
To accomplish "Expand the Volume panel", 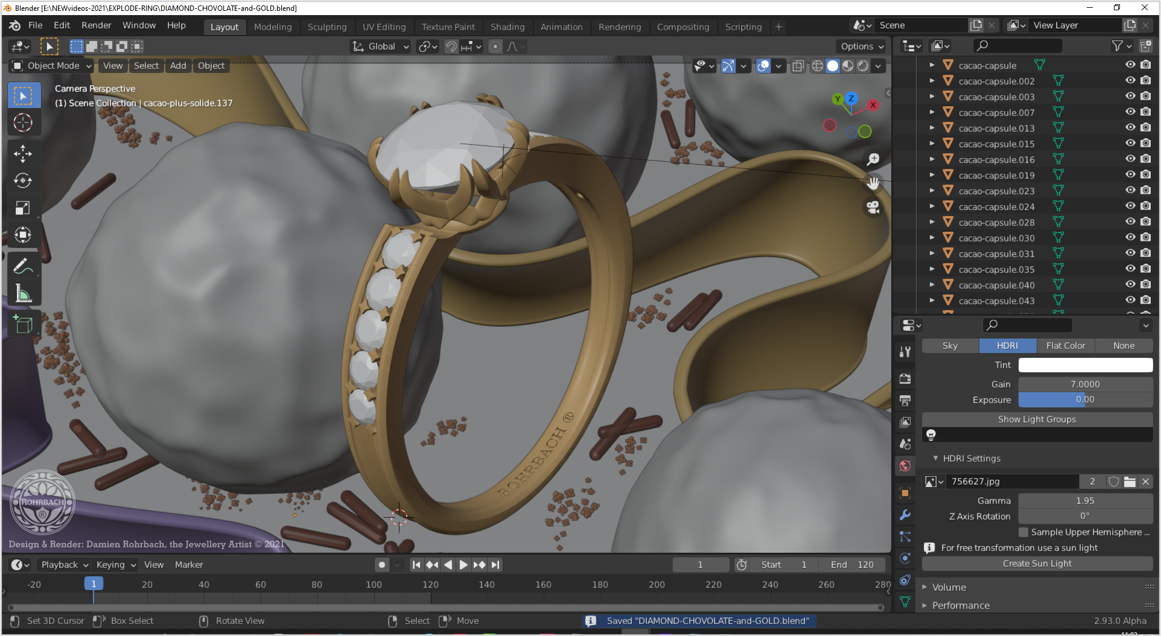I will [949, 587].
